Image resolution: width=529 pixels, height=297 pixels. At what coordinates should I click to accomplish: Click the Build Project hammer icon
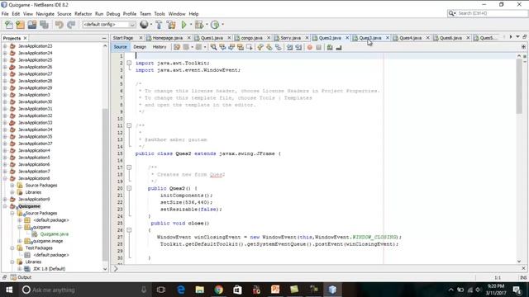(x=159, y=25)
